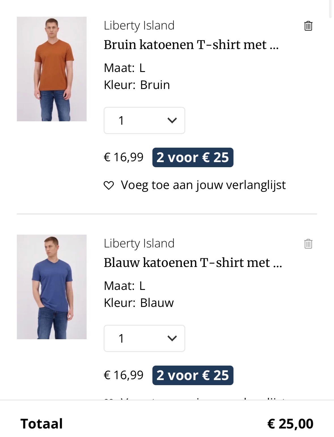Open the dropdown showing quantity 1 for Bruin shirt
Image resolution: width=334 pixels, height=437 pixels.
(144, 120)
